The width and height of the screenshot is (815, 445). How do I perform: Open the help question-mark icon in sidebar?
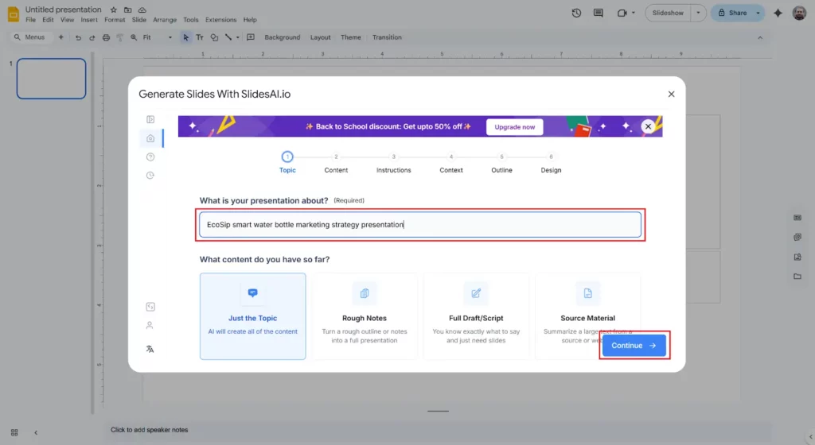tap(150, 157)
